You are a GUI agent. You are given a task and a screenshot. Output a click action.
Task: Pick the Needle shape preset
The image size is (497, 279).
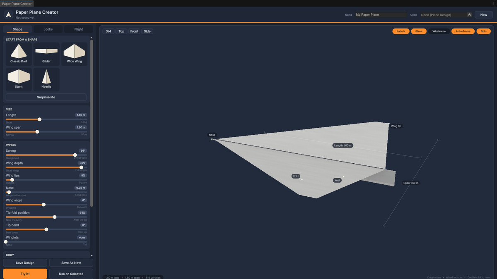[46, 79]
